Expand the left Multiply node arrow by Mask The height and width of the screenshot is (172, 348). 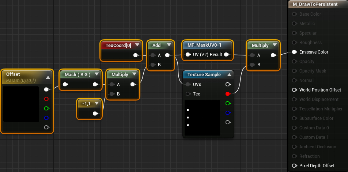point(134,74)
